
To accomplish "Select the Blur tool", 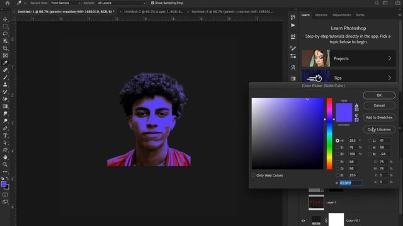I will 5,114.
